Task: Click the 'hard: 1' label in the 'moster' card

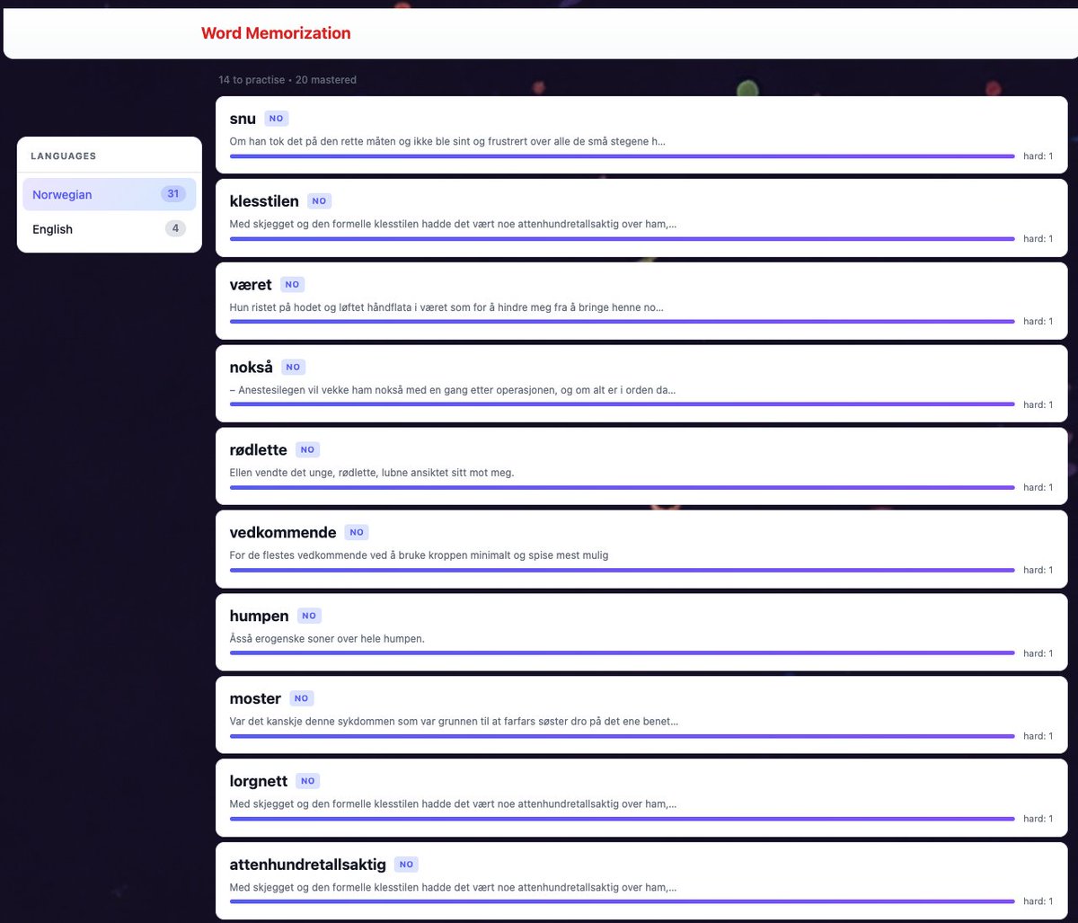Action: (x=1038, y=736)
